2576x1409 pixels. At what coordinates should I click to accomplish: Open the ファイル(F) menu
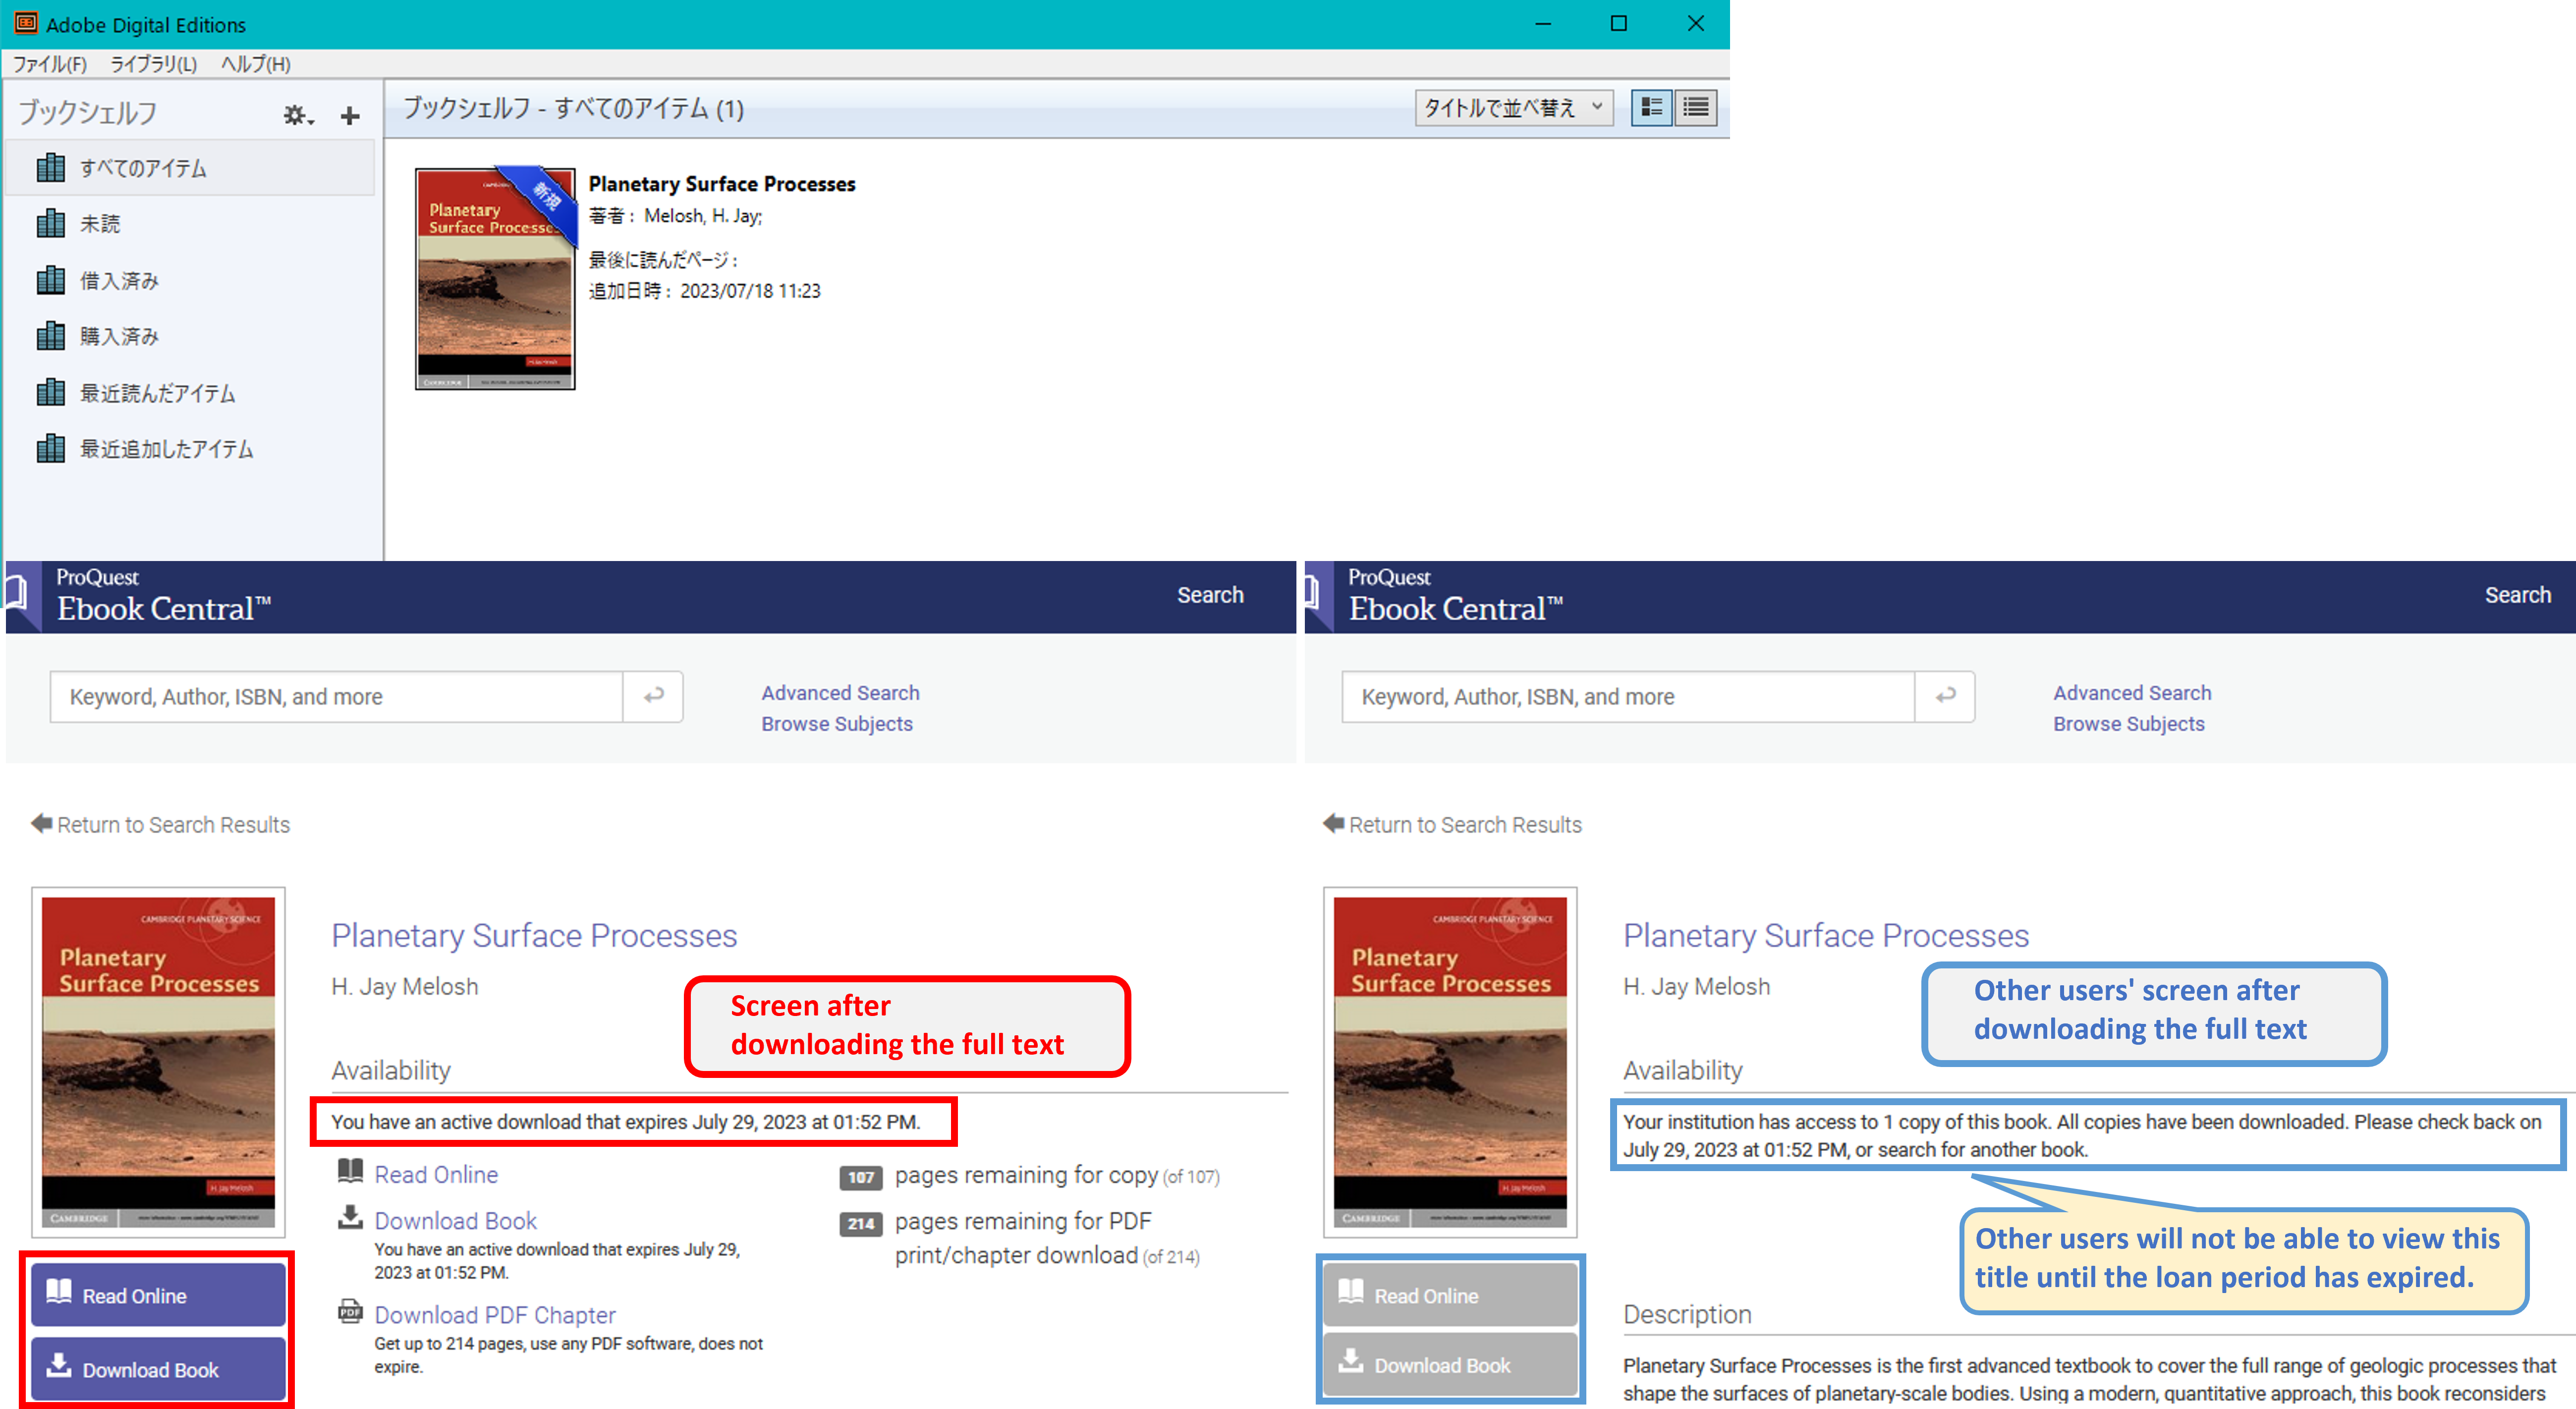coord(49,64)
